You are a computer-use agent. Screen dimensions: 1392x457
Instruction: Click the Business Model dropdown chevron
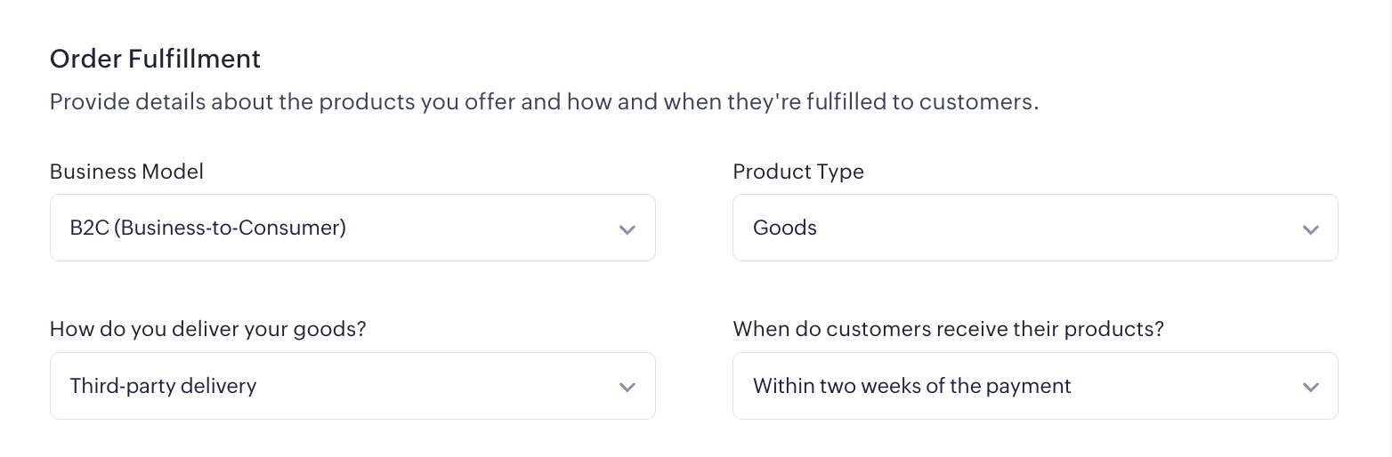(x=627, y=229)
